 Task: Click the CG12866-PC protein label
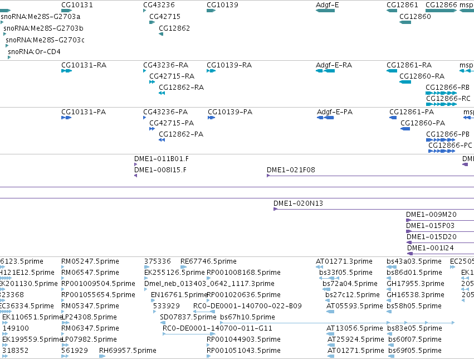(x=450, y=145)
